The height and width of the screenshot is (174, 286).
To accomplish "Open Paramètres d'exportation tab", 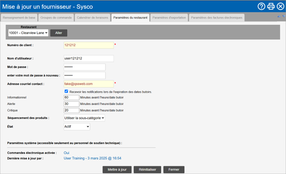I will (x=169, y=18).
